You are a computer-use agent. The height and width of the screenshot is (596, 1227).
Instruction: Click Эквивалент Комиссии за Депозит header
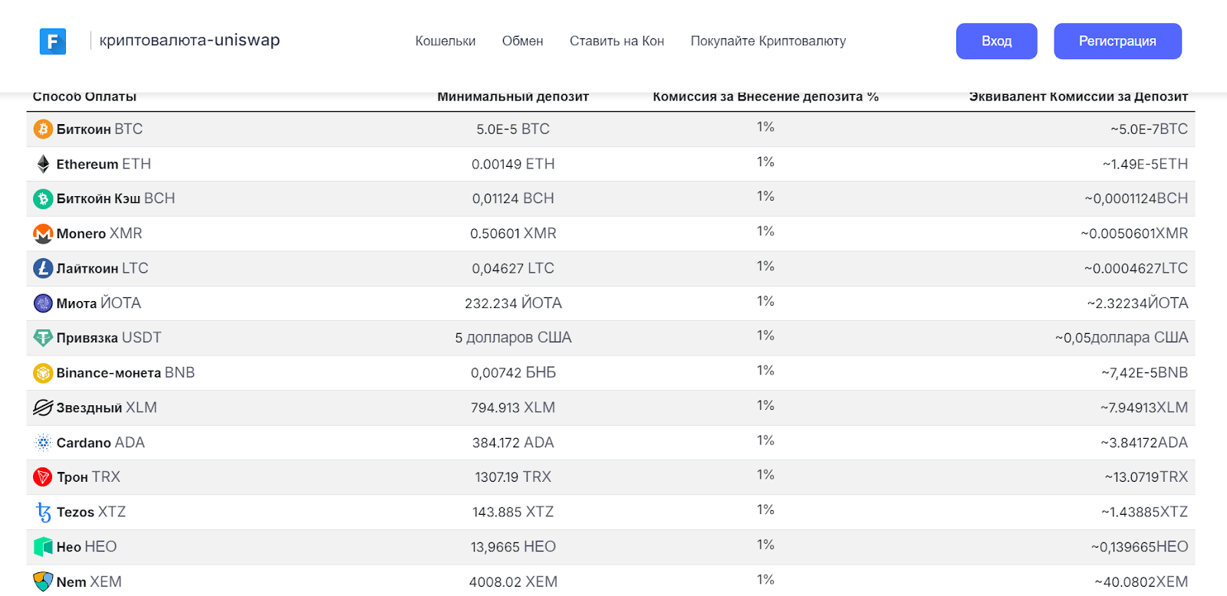(1078, 97)
